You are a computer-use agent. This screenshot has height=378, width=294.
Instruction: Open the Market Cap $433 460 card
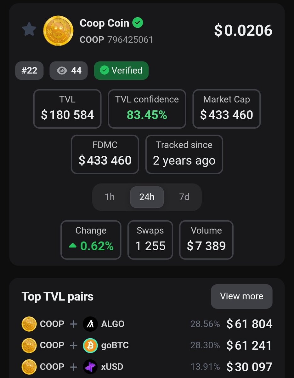227,109
